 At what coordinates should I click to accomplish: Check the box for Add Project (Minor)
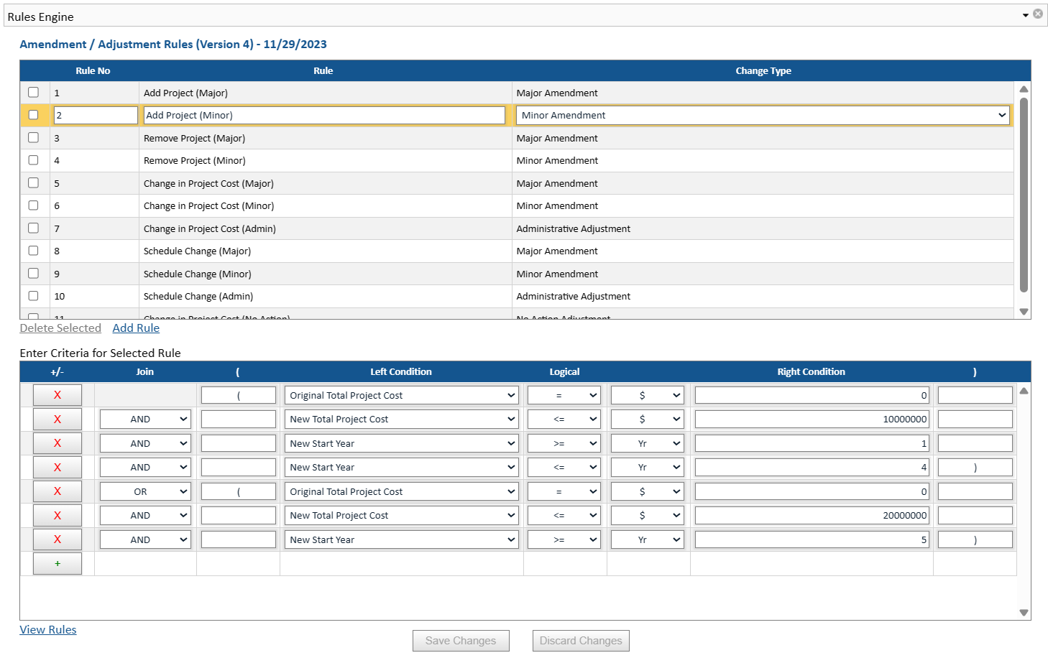[33, 115]
